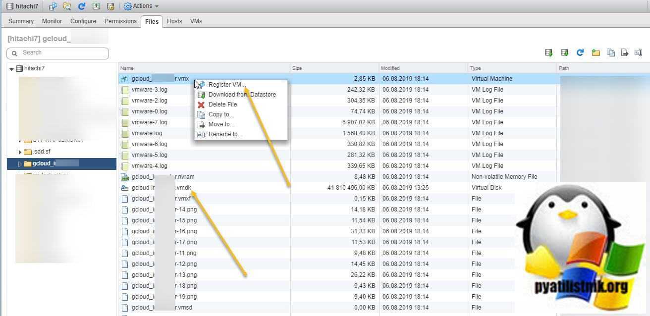Expand the .sdd.sf folder
The width and height of the screenshot is (650, 316).
(20, 152)
